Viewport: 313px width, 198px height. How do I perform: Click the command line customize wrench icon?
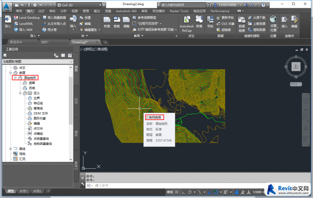pos(83,184)
